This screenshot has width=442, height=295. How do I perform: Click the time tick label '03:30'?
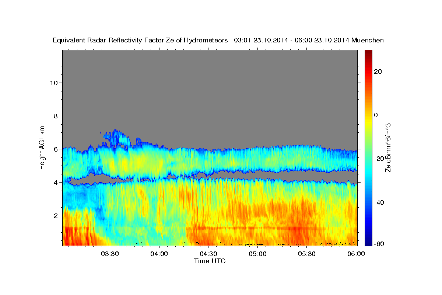110,254
